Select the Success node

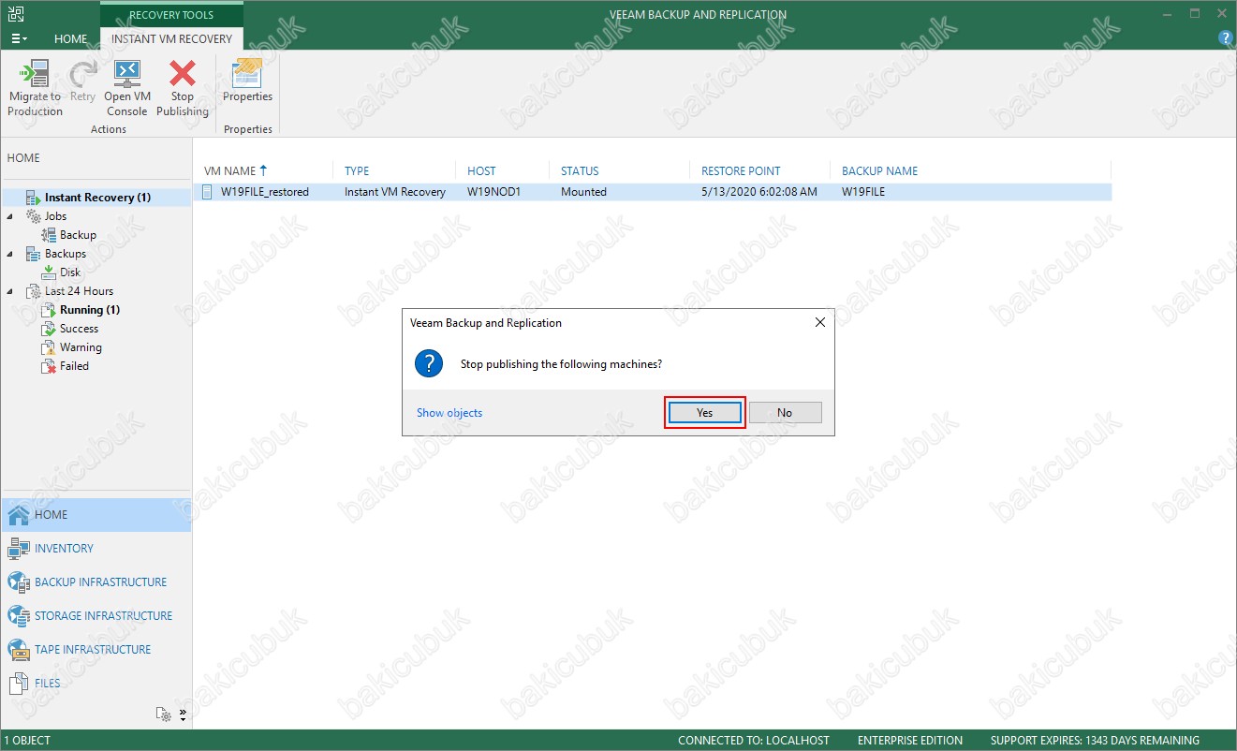(x=79, y=329)
